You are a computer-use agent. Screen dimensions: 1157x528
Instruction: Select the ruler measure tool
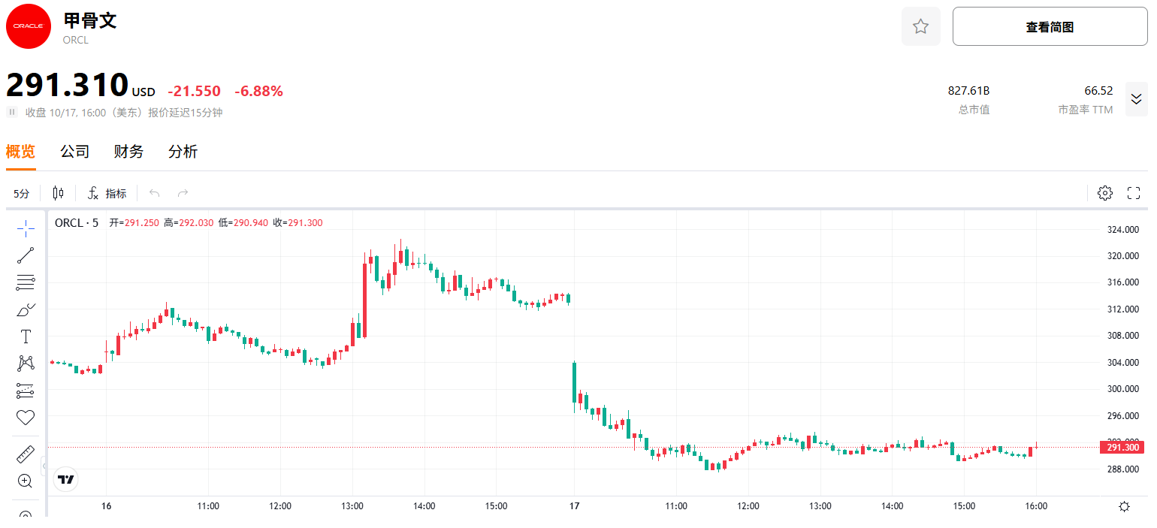tap(26, 454)
